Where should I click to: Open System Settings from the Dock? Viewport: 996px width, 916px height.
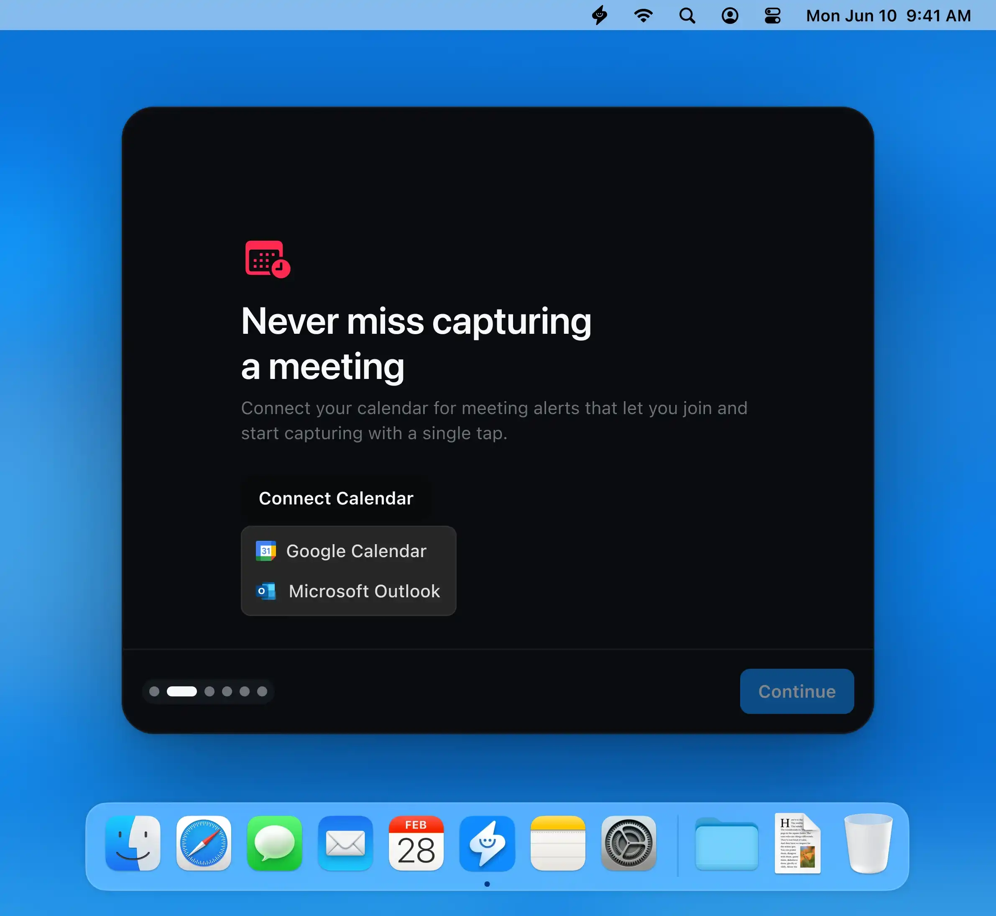pos(629,844)
